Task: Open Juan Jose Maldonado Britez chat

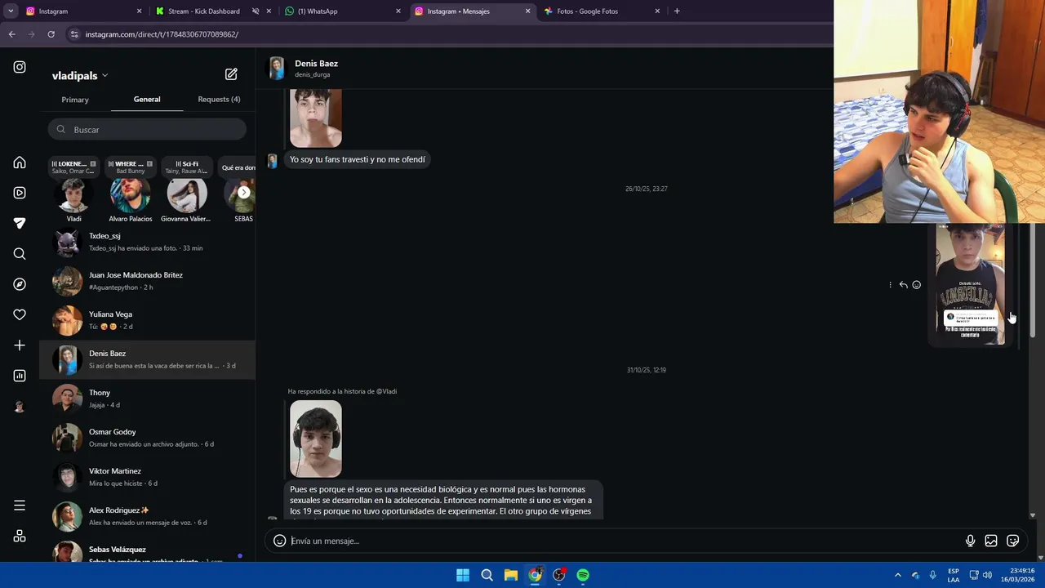Action: click(x=147, y=281)
